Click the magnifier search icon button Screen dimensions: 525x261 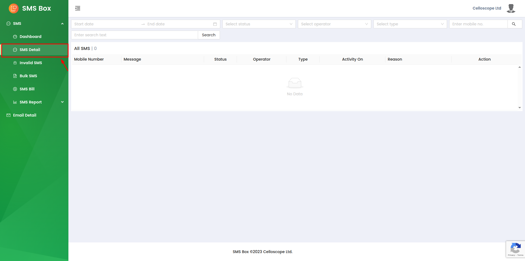[x=514, y=24]
